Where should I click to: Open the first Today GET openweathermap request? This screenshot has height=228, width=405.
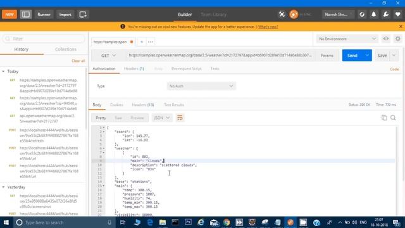48,85
